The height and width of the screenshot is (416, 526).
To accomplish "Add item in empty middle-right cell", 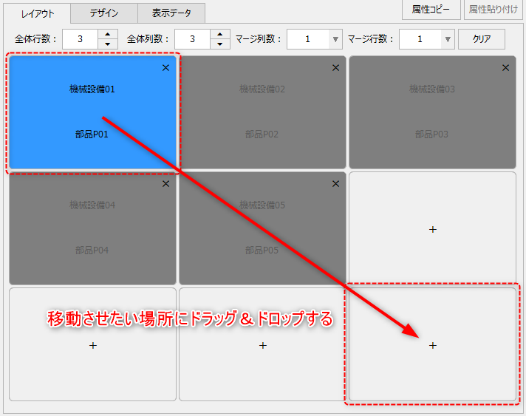I will pos(432,229).
